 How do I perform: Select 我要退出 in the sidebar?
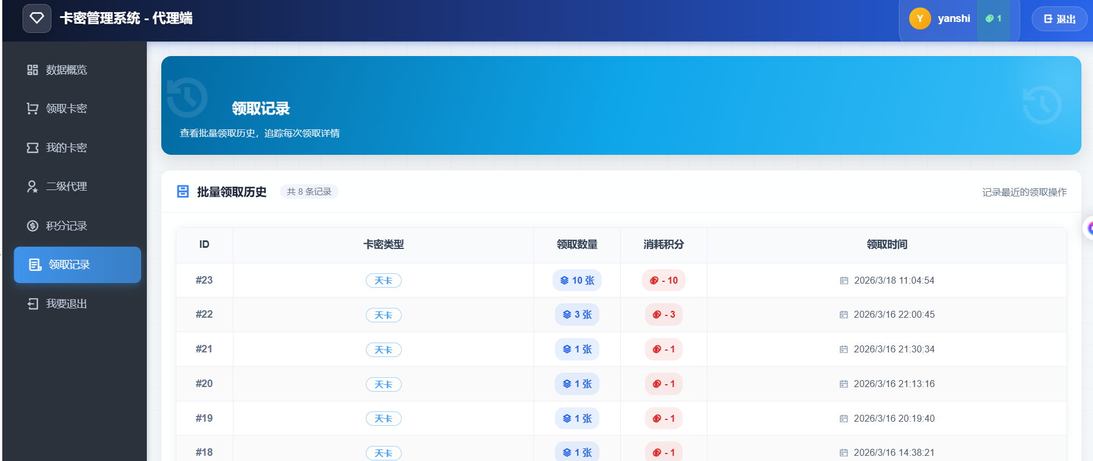coord(77,304)
